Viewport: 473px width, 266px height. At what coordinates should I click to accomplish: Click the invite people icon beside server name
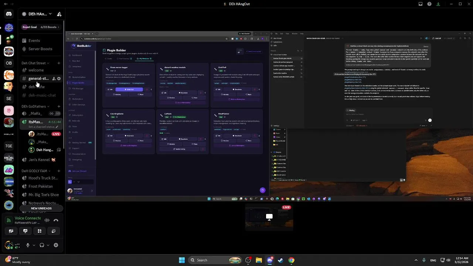[59, 14]
